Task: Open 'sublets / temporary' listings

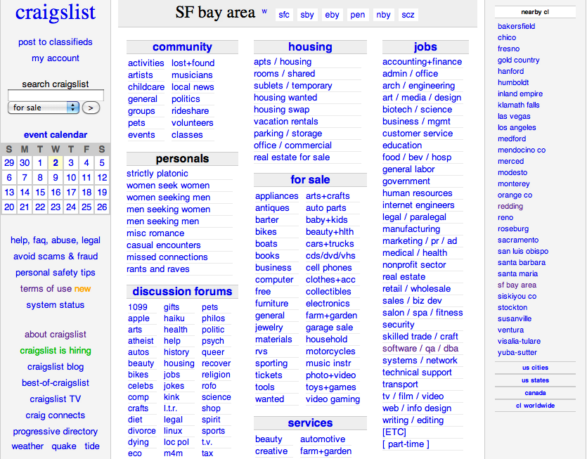Action: click(292, 85)
